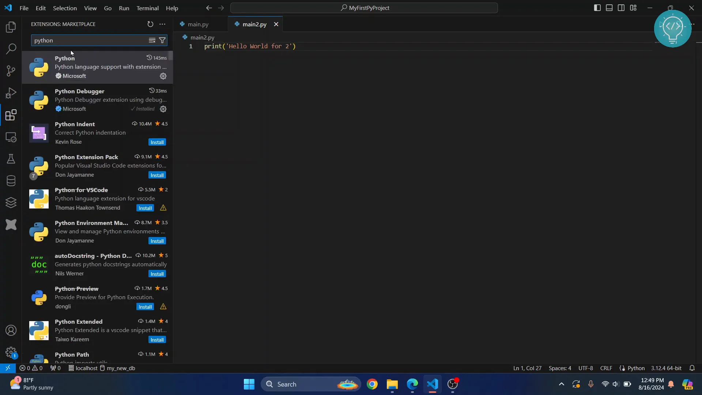The height and width of the screenshot is (395, 702).
Task: Open the remote window indicator in status bar
Action: tap(8, 368)
